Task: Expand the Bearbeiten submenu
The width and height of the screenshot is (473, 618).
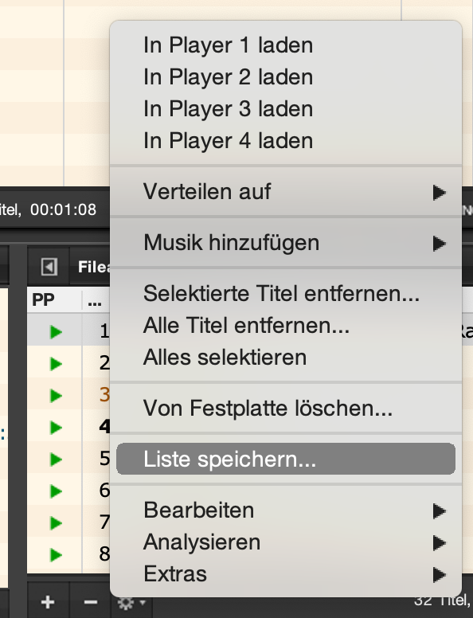Action: 286,510
